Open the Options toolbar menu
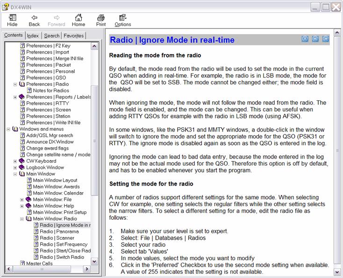 pyautogui.click(x=123, y=21)
